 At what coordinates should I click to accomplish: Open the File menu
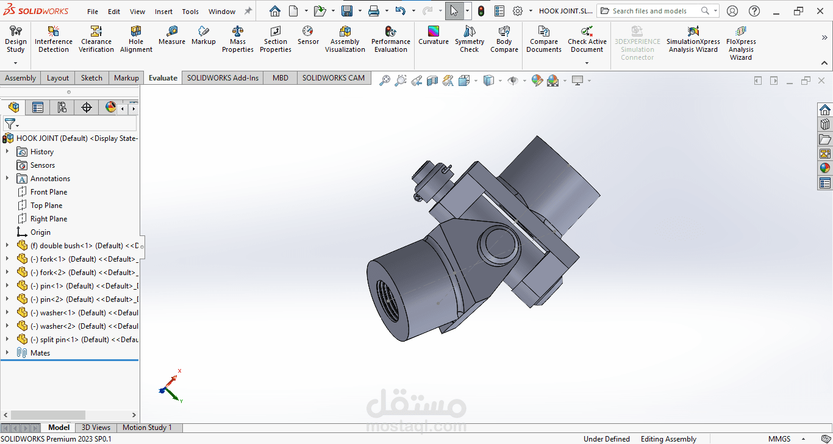pyautogui.click(x=93, y=11)
